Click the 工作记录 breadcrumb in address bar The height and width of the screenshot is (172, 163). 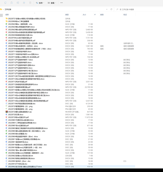[8, 9]
